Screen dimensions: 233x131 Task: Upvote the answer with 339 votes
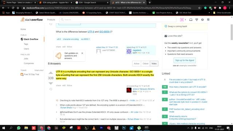(x=51, y=73)
